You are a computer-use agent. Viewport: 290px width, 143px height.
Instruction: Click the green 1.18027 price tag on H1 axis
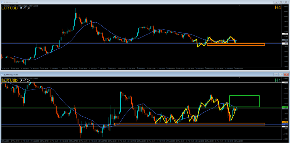[x=284, y=107]
